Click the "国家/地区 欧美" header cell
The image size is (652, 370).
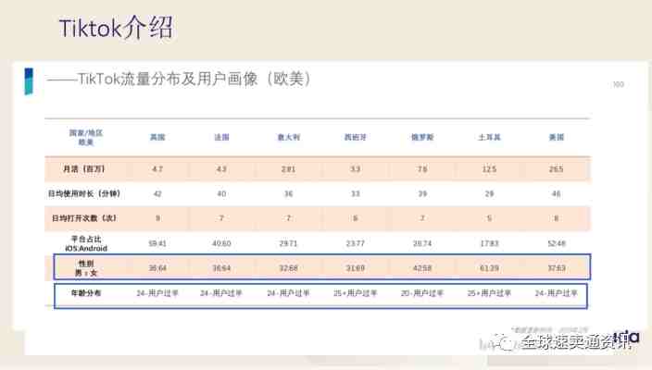click(85, 137)
